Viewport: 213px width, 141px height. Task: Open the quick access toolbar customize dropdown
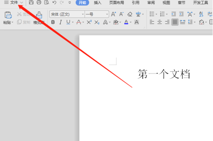pos(70,3)
